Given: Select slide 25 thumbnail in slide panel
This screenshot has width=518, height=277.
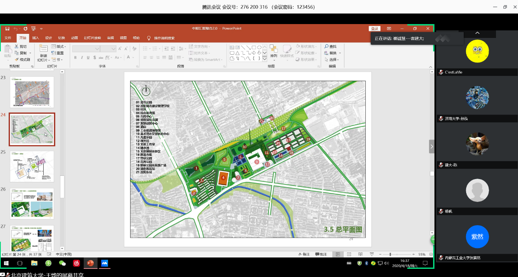Looking at the screenshot, I should point(32,166).
